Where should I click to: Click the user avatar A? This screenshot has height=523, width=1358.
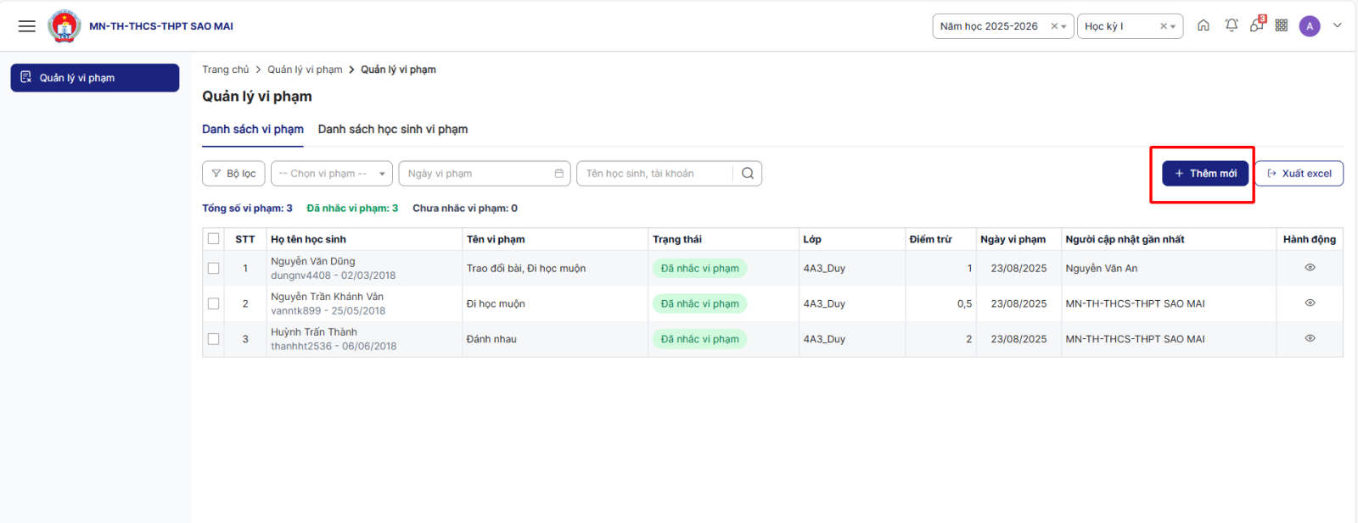[x=1310, y=26]
